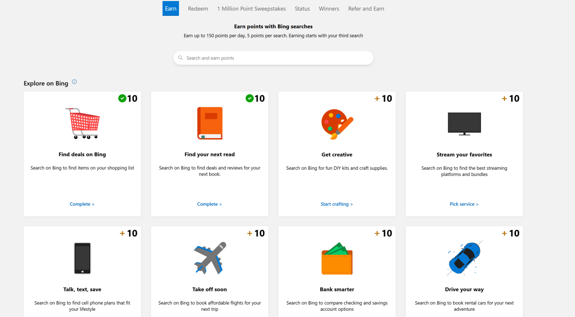Screen dimensions: 575x317
Task: Click green checkmark on Find deals card
Action: pos(122,98)
